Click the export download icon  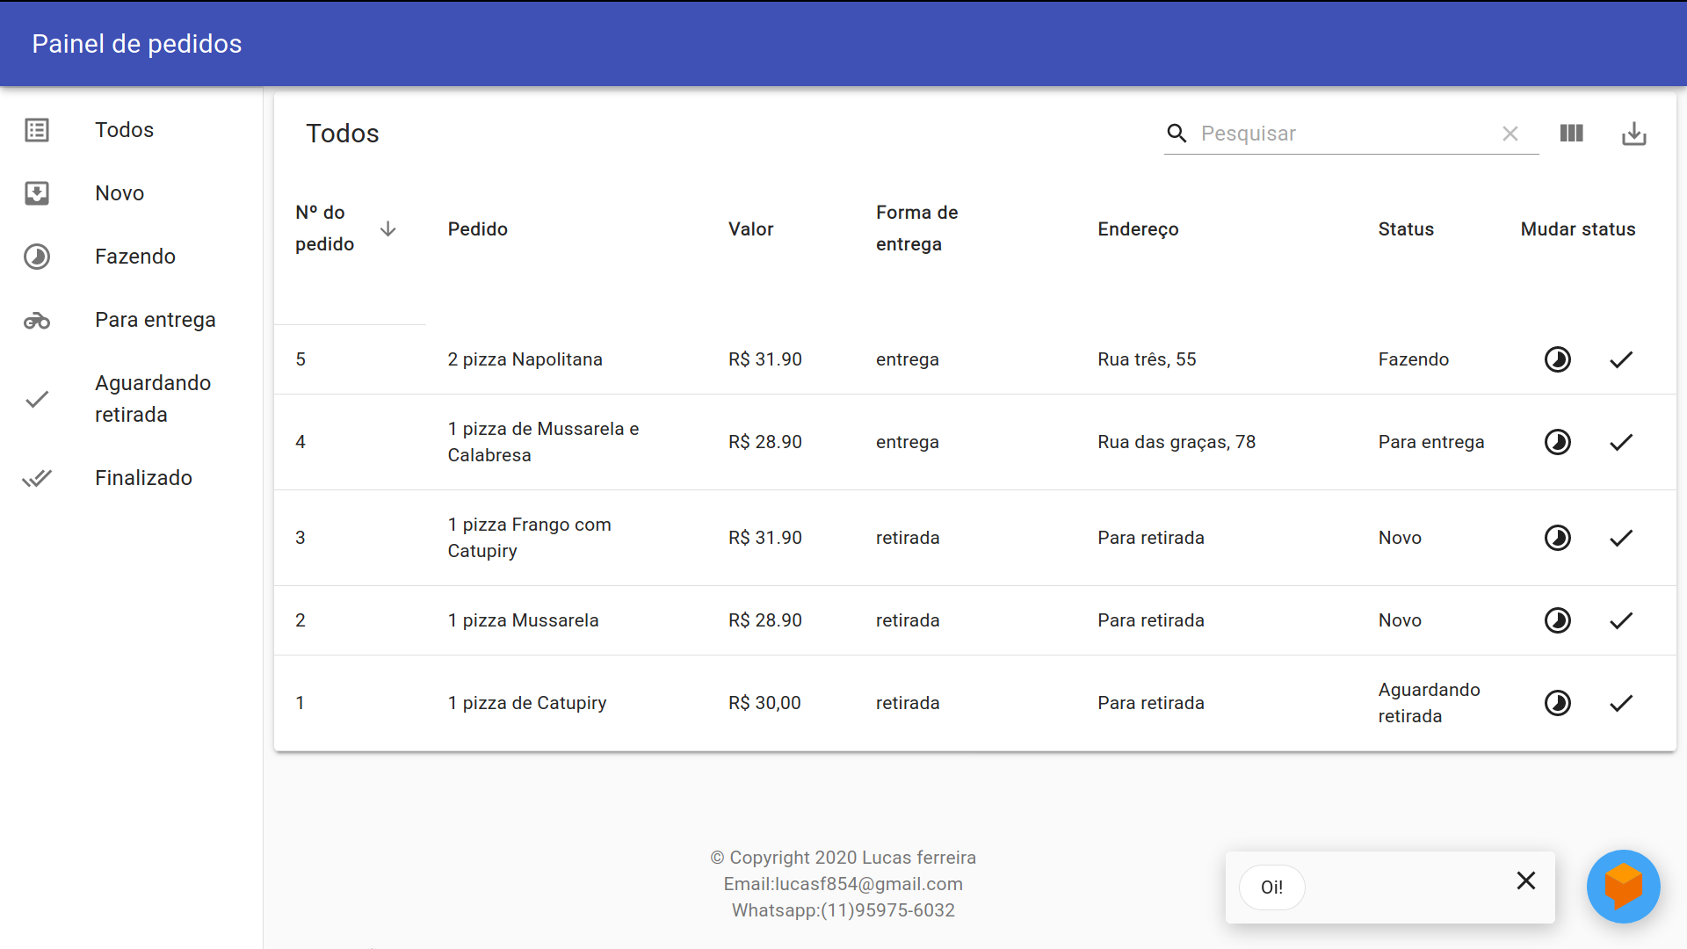[1633, 134]
